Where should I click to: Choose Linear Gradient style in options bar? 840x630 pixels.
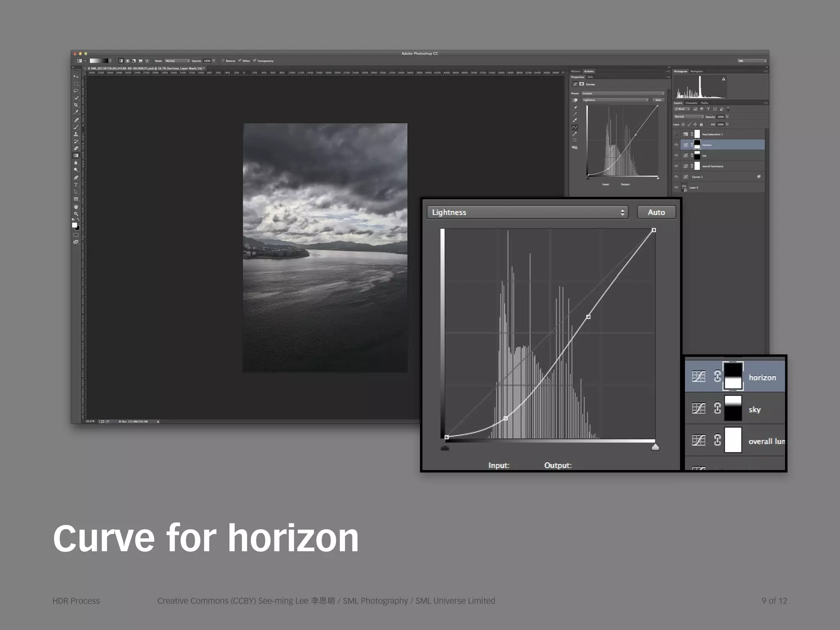coord(121,61)
